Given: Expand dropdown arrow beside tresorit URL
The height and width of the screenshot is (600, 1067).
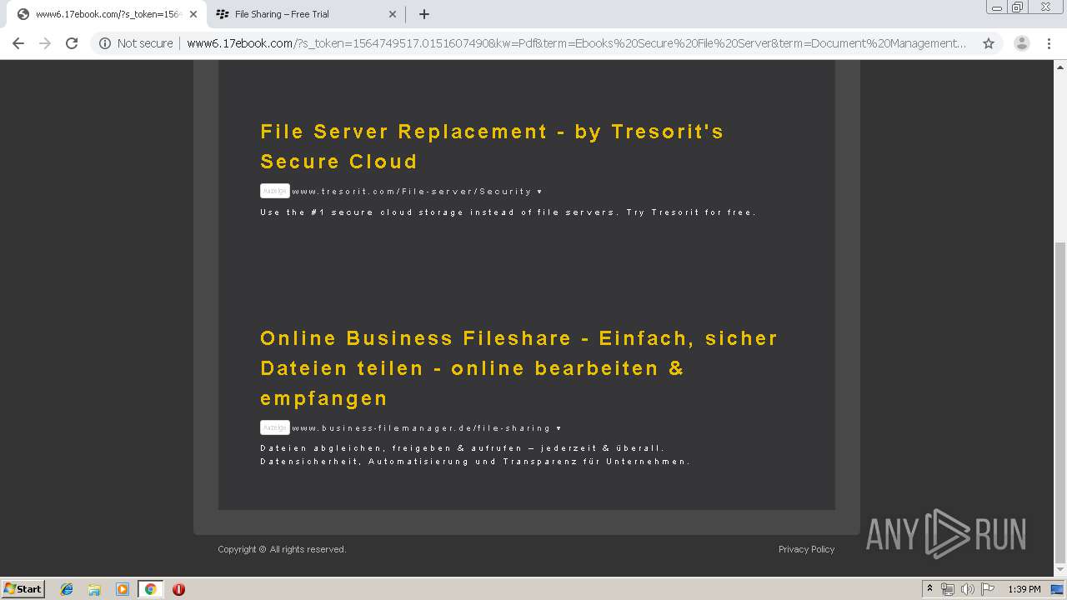Looking at the screenshot, I should tap(539, 192).
